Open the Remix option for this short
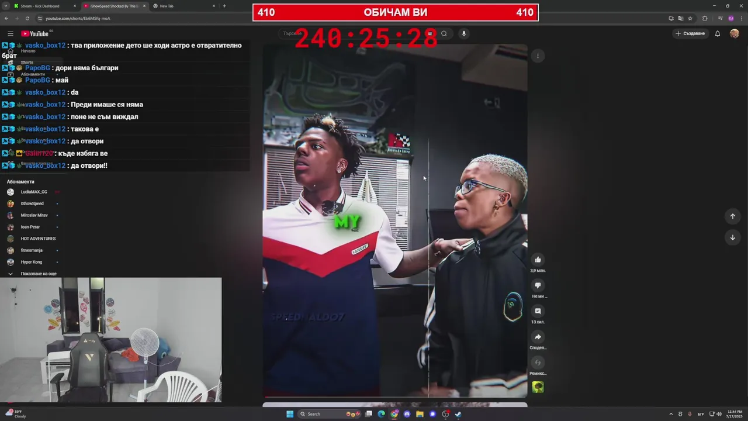748x421 pixels. 538,363
